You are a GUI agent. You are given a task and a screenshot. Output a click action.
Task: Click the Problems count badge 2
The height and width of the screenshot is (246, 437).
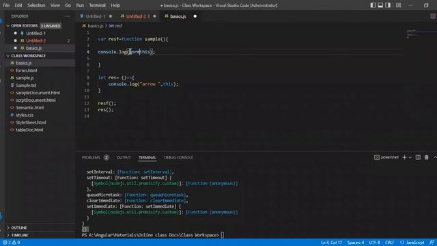107,158
